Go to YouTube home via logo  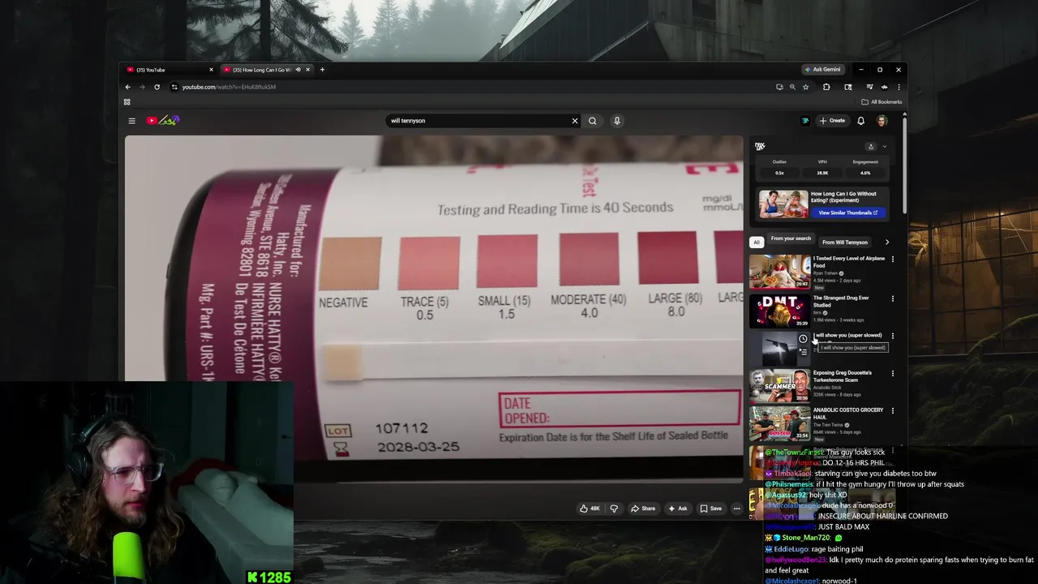(162, 121)
